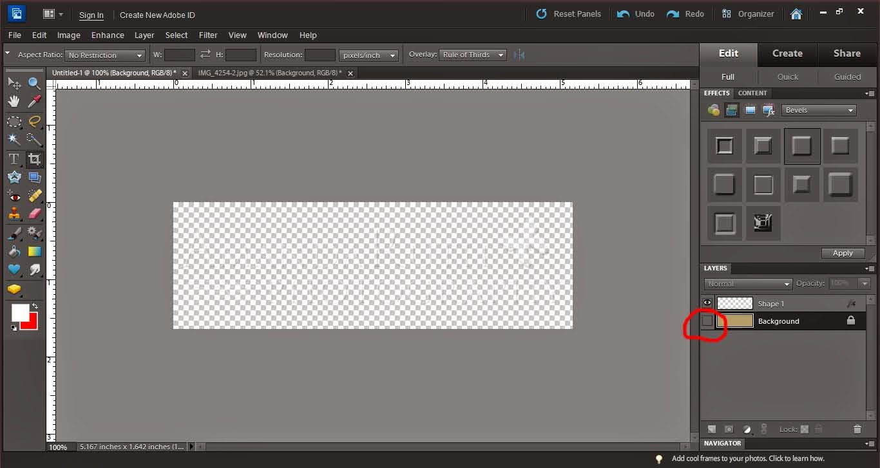Viewport: 880px width, 468px height.
Task: Select the Horizontal Type tool
Action: click(x=14, y=158)
